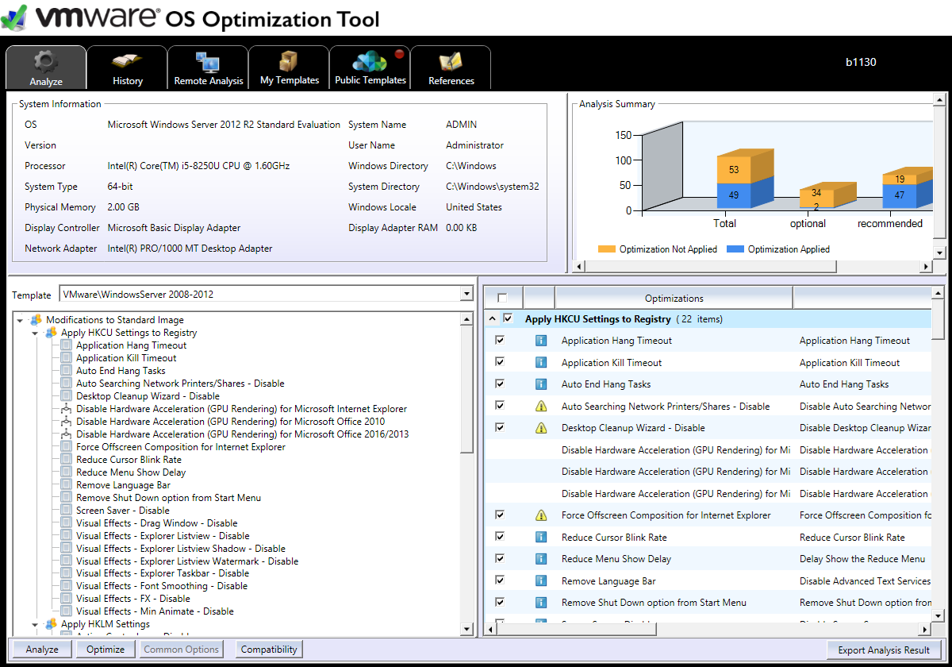Viewport: 952px width, 667px height.
Task: Uncheck Reduce Cursor Blink Rate checkbox
Action: [x=500, y=537]
